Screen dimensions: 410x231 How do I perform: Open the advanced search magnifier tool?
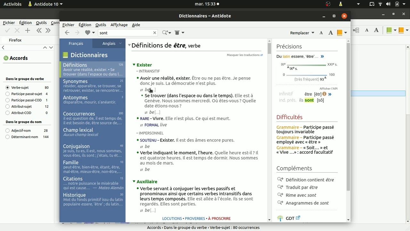click(x=165, y=33)
